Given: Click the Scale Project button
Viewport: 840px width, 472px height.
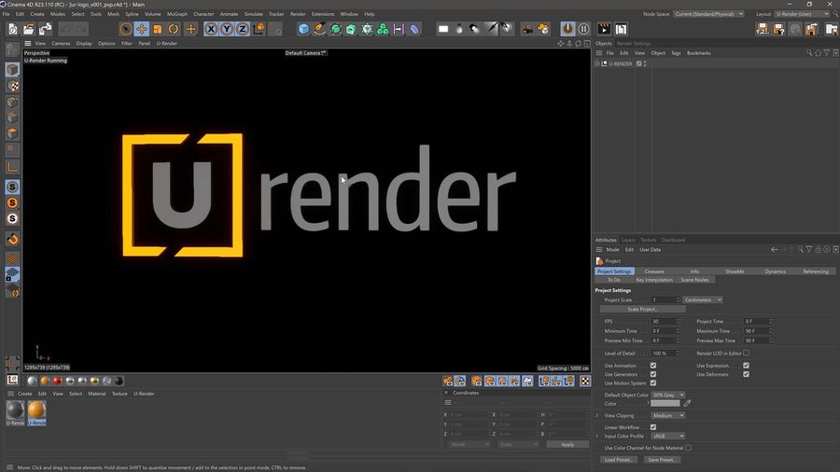Looking at the screenshot, I should 642,310.
